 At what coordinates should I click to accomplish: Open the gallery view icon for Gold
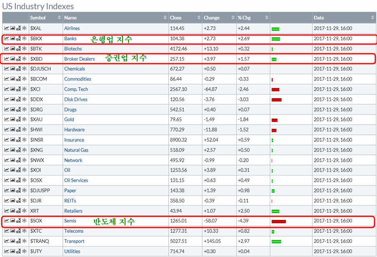pyautogui.click(x=12, y=120)
